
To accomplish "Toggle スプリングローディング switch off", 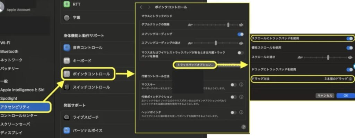I will tap(240, 34).
